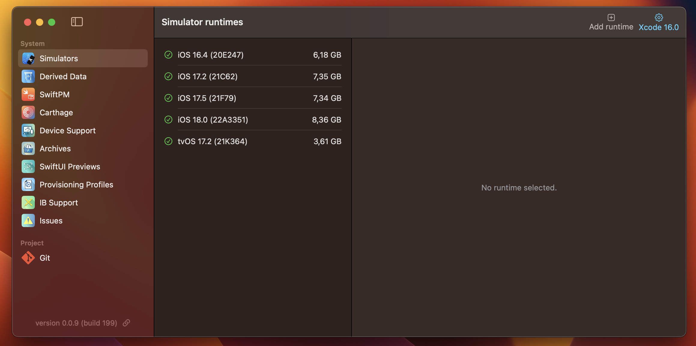
Task: Click the Add runtime button
Action: (x=611, y=23)
